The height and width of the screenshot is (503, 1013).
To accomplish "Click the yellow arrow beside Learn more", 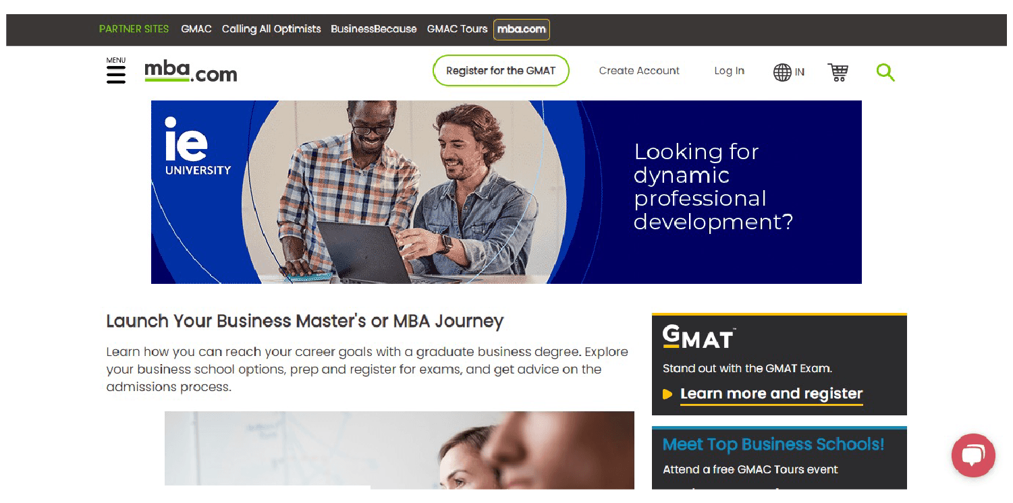I will (667, 394).
